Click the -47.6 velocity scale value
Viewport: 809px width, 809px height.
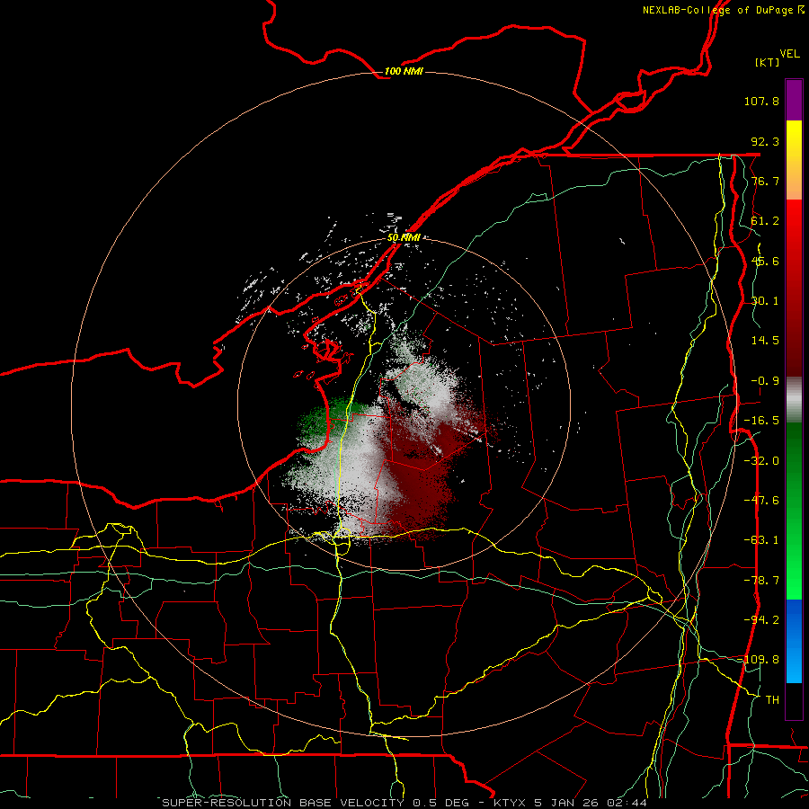coord(761,501)
